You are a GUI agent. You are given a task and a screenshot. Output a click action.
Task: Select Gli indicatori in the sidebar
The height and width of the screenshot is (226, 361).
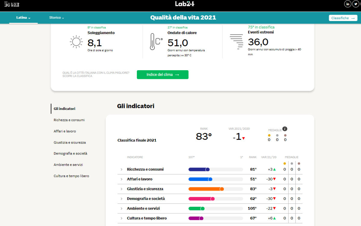(x=64, y=109)
